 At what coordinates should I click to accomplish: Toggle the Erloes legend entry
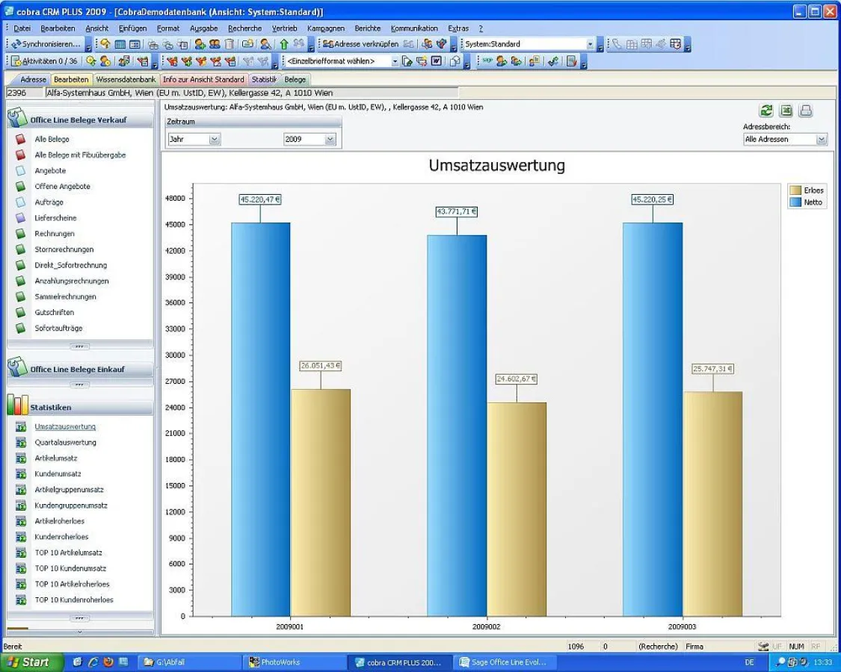pos(809,191)
